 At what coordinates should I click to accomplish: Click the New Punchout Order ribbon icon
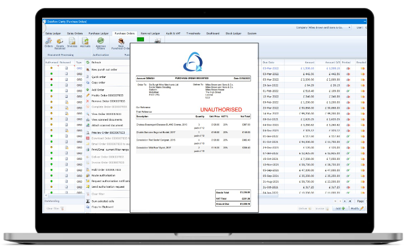121,44
